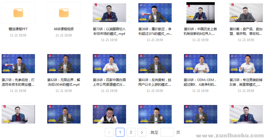Viewport: 265px width, 139px height.
Task: Go to next page with right arrow
Action: (142, 132)
